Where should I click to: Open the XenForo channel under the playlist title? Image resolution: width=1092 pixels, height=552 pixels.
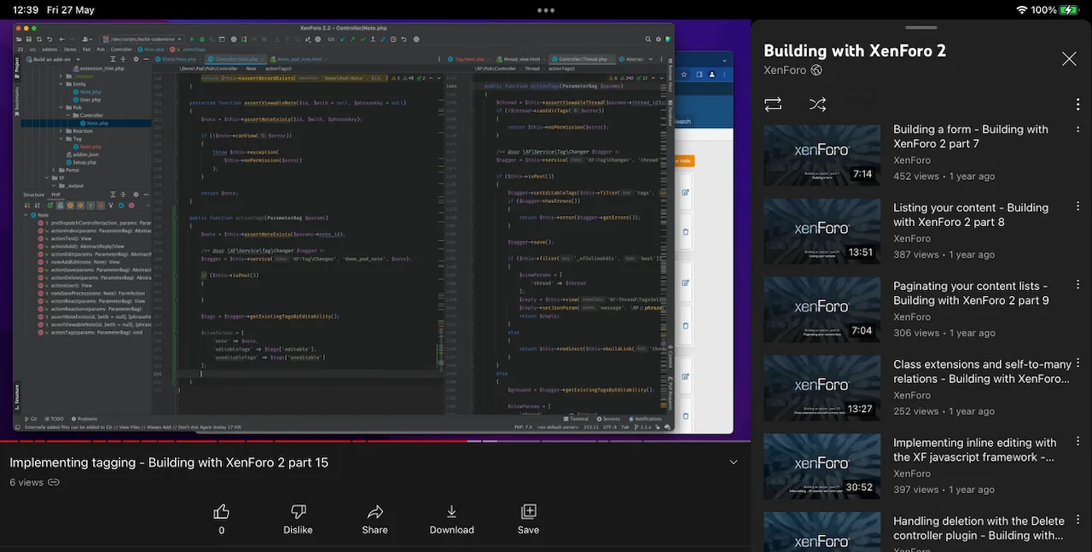pyautogui.click(x=785, y=70)
